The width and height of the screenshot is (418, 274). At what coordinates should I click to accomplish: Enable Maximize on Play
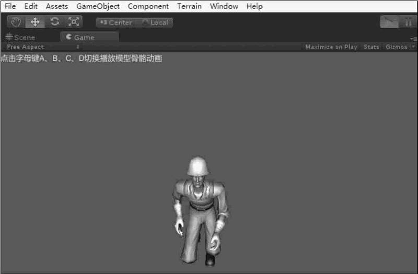coord(331,47)
